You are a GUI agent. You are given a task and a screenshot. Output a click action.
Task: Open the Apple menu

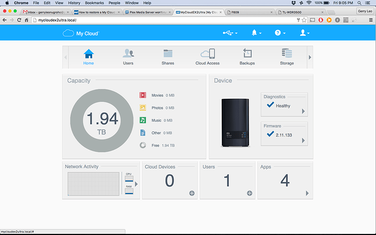pos(7,3)
